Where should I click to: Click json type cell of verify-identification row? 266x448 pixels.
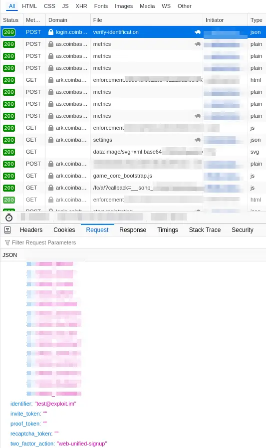256,32
